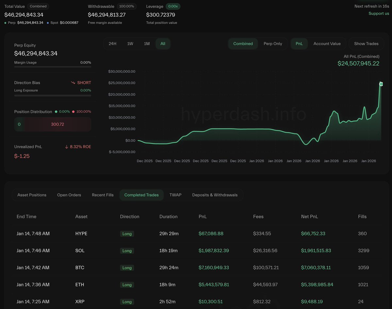Screen dimensions: 392x309
Task: Click the green Perp legend dot
Action: (x=5, y=23)
